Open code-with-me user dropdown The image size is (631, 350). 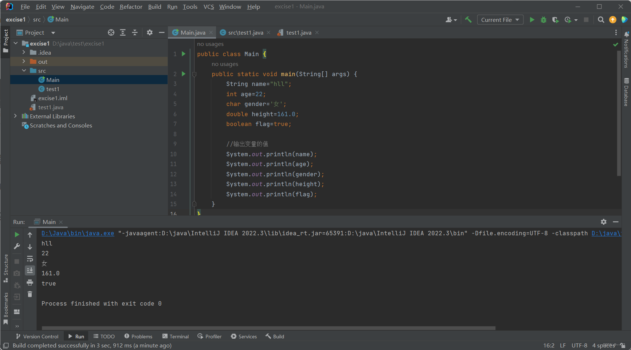click(451, 20)
